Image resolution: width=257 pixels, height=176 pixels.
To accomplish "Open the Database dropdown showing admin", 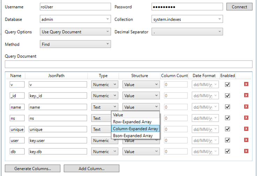I will pyautogui.click(x=75, y=20).
